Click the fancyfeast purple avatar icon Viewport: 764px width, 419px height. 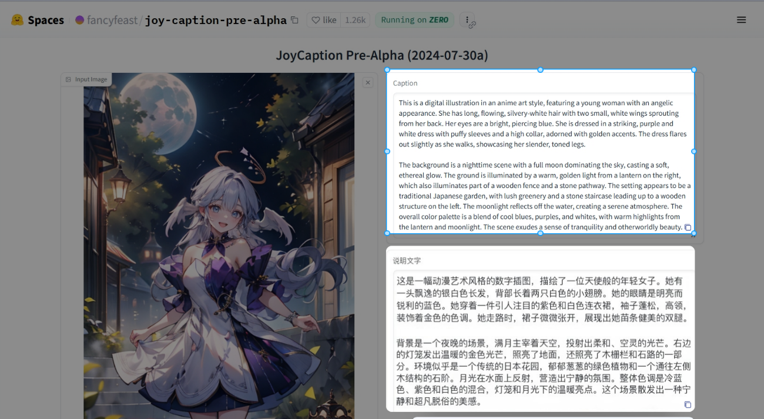point(80,20)
